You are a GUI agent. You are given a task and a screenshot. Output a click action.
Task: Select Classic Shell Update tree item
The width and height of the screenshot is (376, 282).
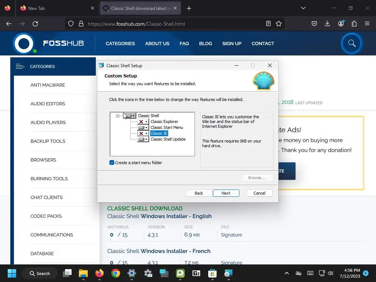pos(168,139)
